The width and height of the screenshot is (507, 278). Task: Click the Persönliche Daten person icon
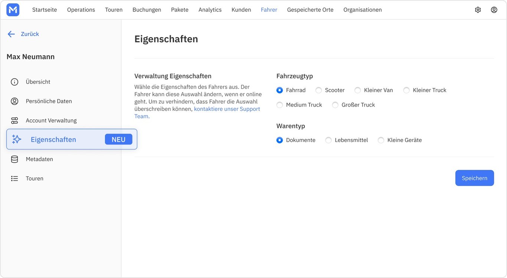(x=14, y=101)
